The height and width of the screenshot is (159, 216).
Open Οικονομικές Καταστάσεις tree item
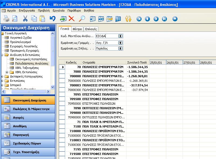pyautogui.click(x=31, y=59)
